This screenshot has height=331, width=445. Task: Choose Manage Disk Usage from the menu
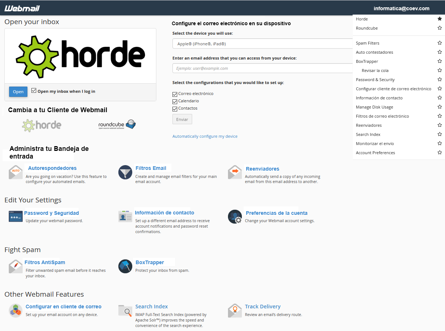(374, 107)
